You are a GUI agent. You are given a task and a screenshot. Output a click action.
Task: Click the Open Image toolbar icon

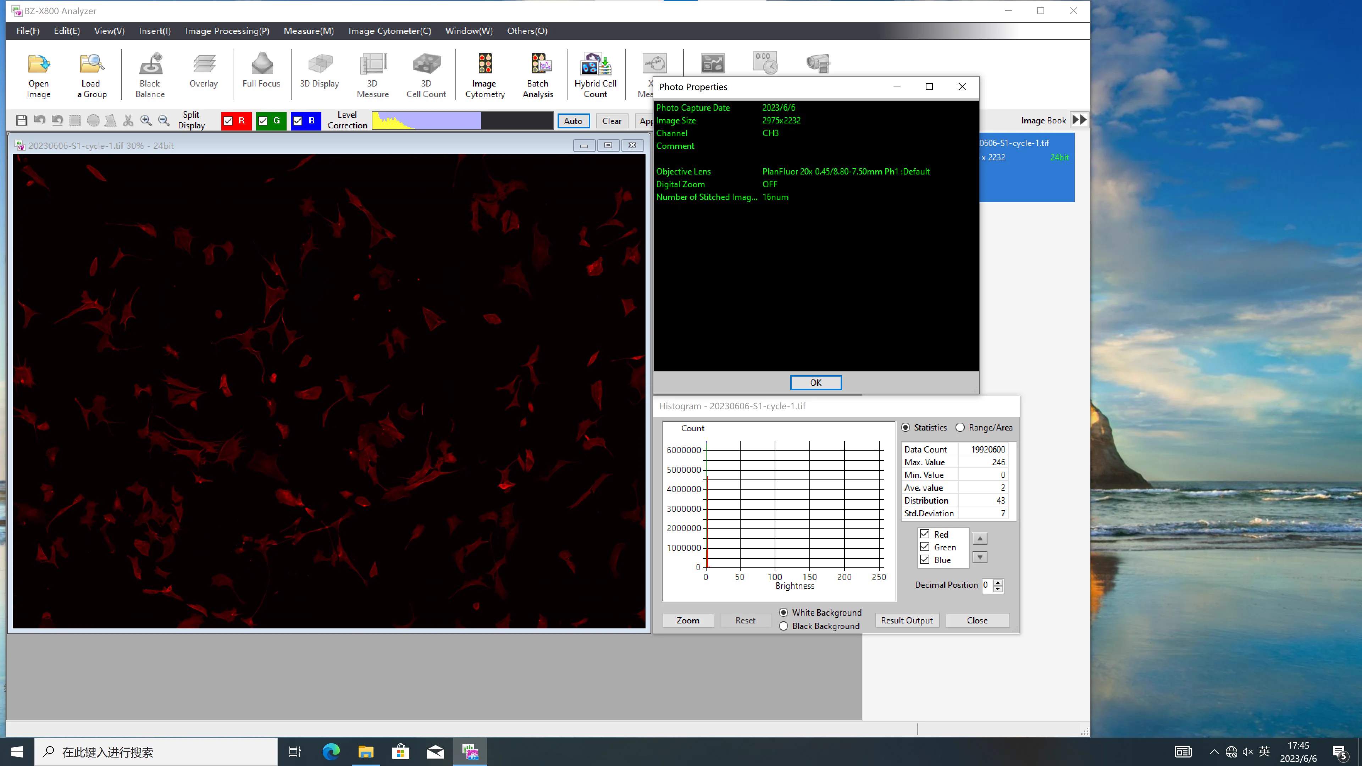39,75
